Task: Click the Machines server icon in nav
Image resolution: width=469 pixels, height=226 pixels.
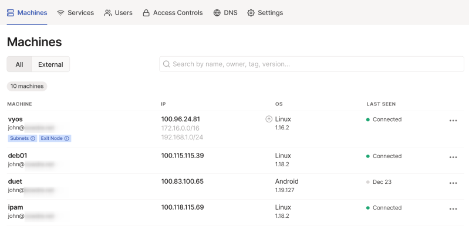Action: coord(10,13)
